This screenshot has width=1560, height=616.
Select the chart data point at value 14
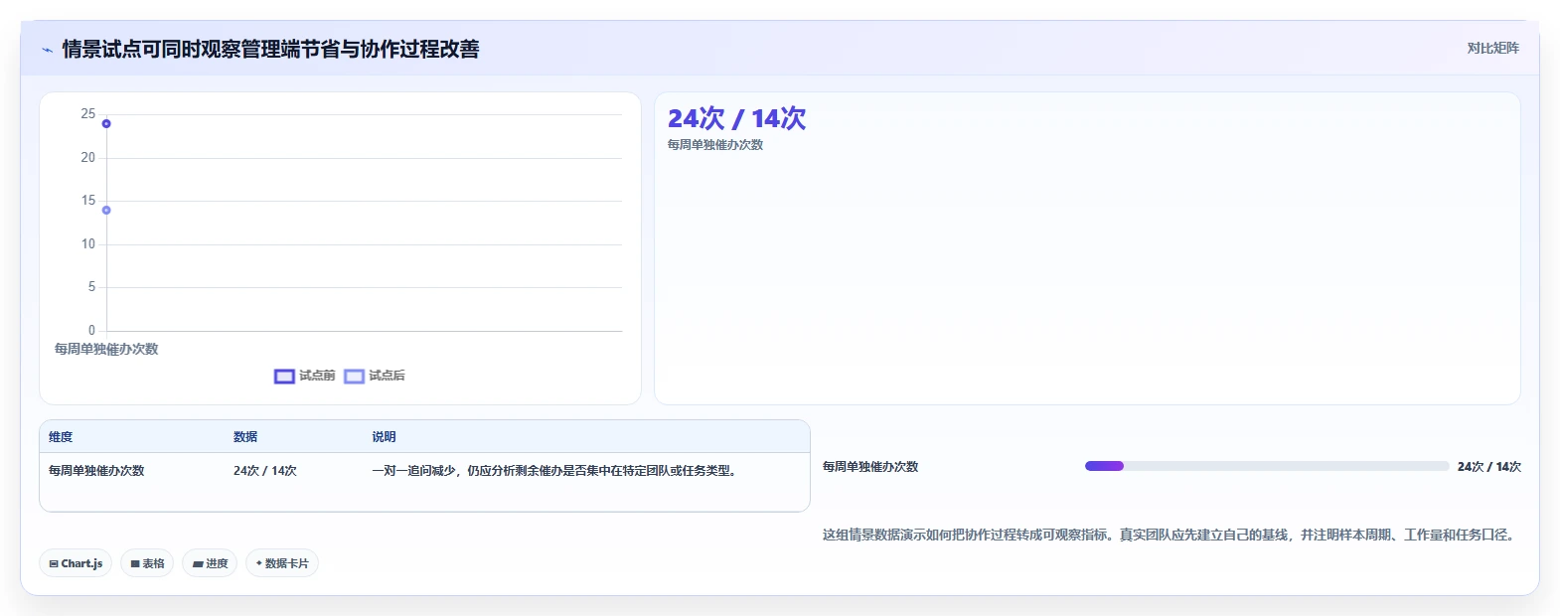pyautogui.click(x=106, y=211)
